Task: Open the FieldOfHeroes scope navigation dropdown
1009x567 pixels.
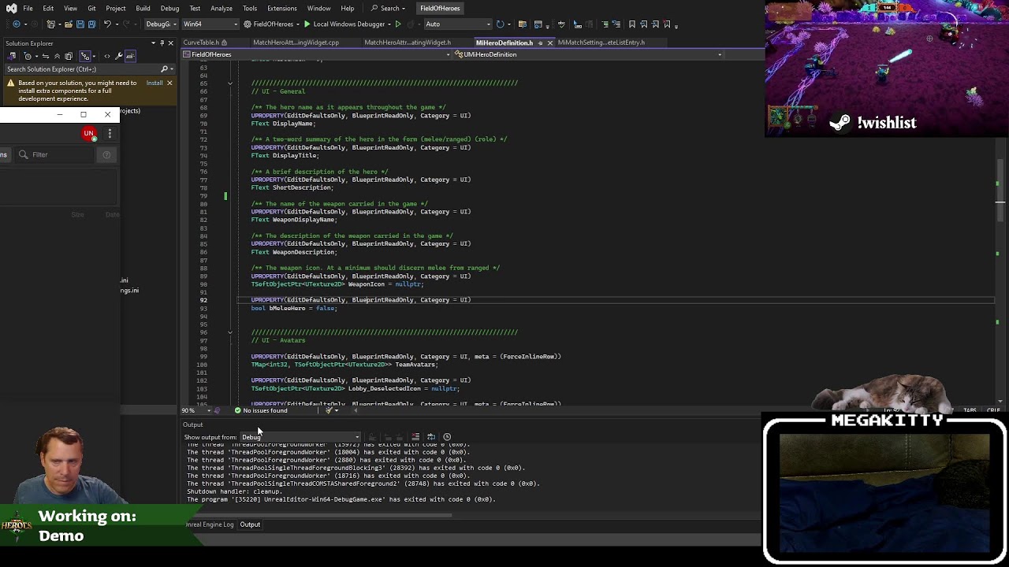Action: coord(315,54)
